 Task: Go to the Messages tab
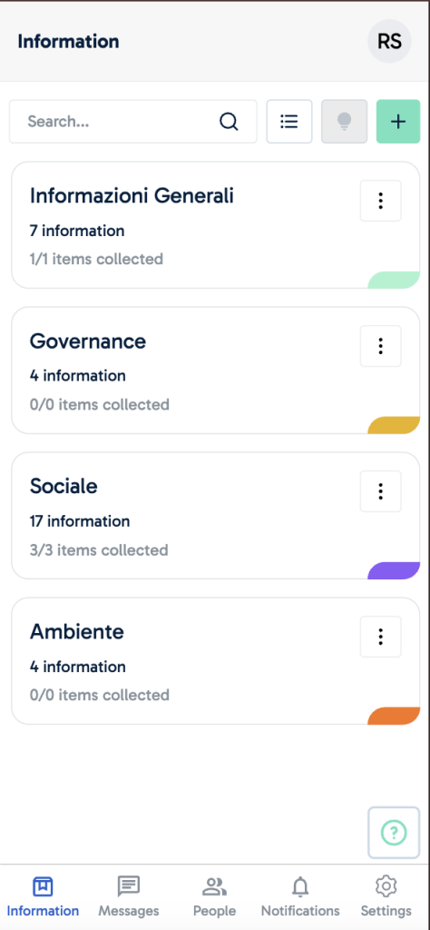pos(129,896)
